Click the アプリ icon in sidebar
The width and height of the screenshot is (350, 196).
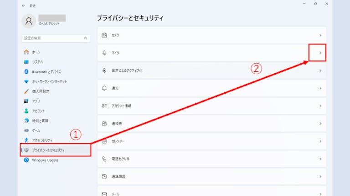tap(26, 101)
